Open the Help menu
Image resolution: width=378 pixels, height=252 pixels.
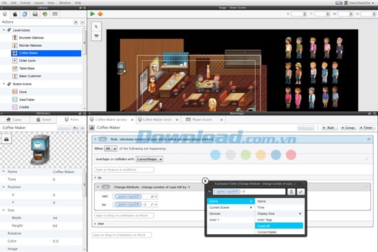[x=78, y=3]
